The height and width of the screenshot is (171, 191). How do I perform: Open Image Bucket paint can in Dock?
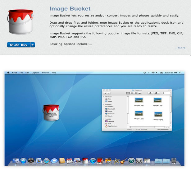coord(85,161)
